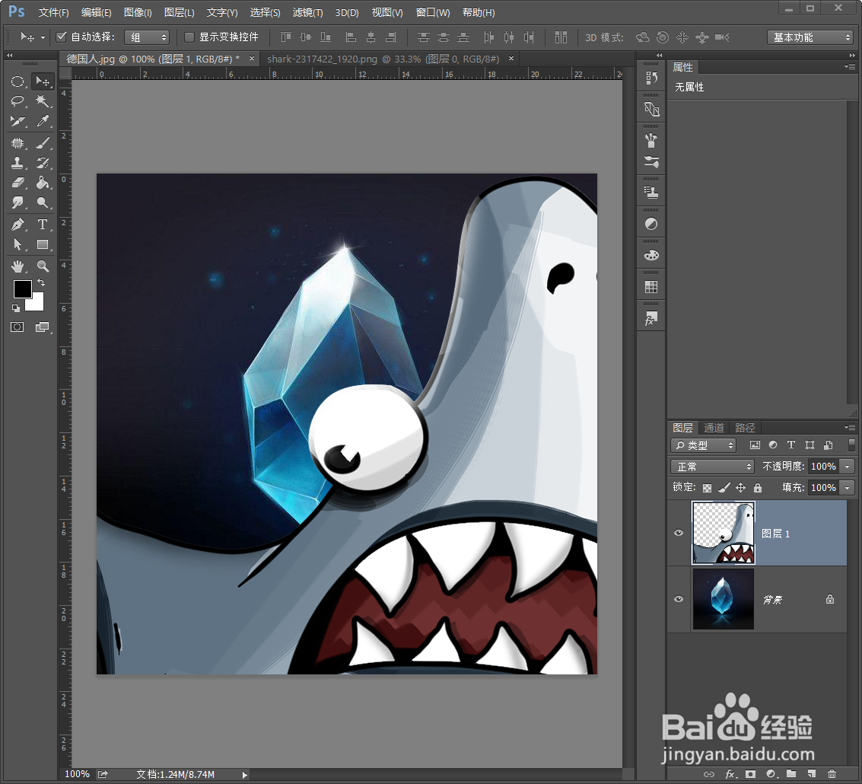Open blend mode 正常 dropdown
Image resolution: width=862 pixels, height=784 pixels.
click(712, 467)
